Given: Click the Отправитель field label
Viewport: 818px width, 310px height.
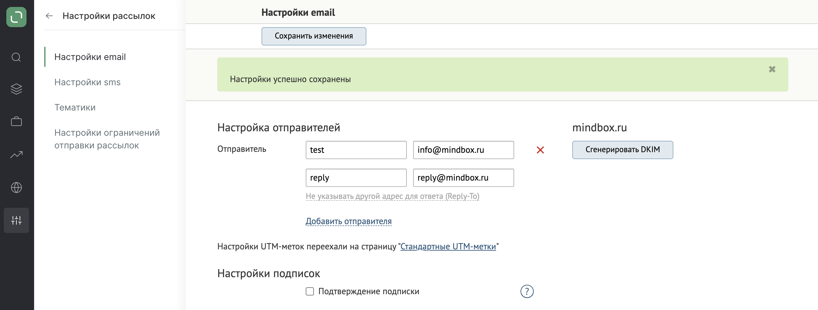Looking at the screenshot, I should tap(241, 149).
